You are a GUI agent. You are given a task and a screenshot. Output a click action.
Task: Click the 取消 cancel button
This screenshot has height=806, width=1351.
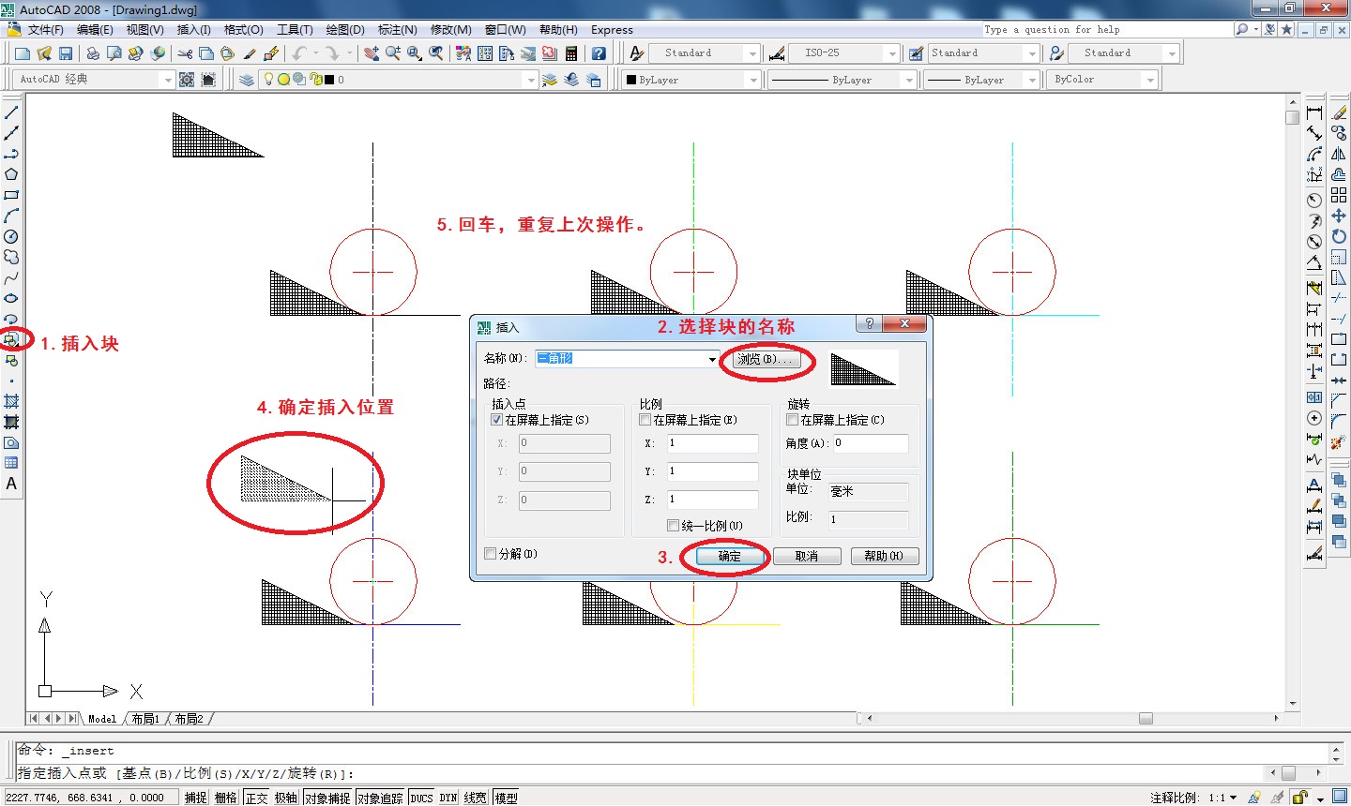point(807,556)
